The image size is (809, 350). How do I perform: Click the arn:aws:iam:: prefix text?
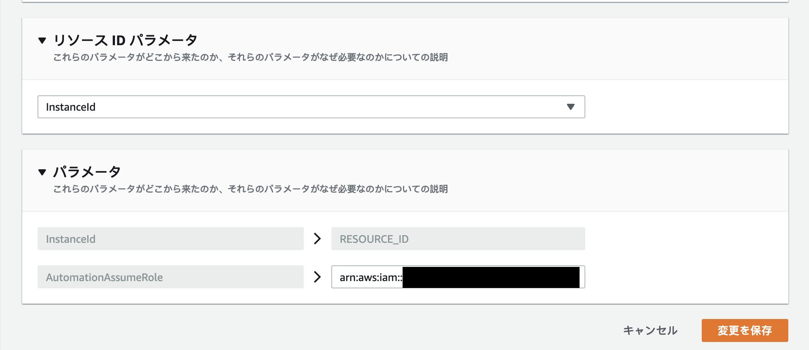[370, 277]
